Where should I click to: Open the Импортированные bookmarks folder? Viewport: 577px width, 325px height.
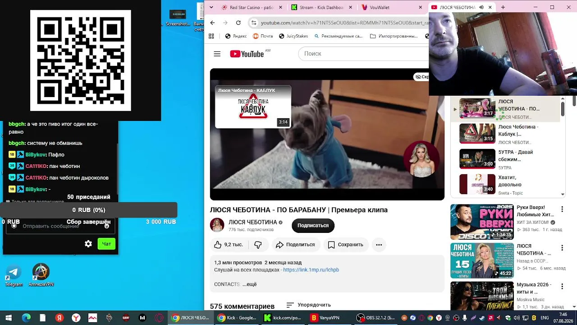point(394,36)
